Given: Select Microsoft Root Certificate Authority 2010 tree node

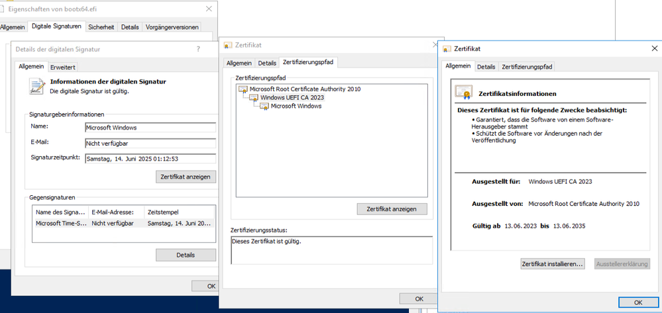Looking at the screenshot, I should (305, 89).
